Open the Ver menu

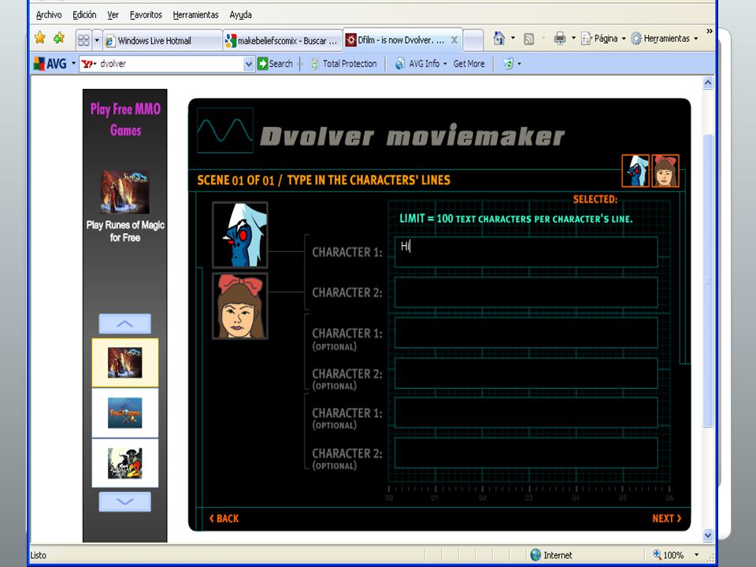click(113, 15)
